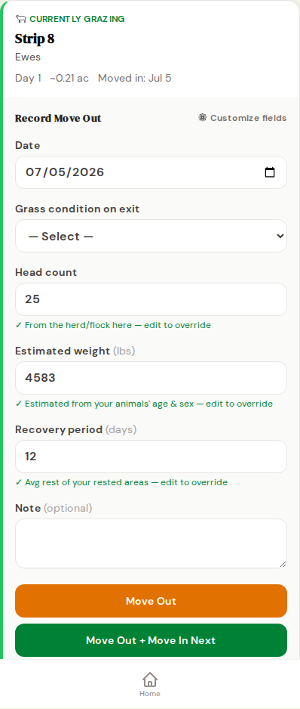The height and width of the screenshot is (709, 300).
Task: Click the Avg rest of your rested areas hint
Action: tap(121, 482)
